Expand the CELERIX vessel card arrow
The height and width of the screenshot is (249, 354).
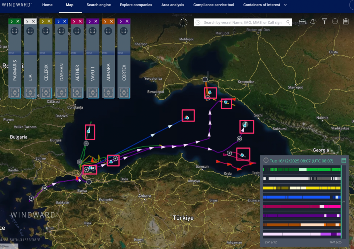tap(42, 21)
